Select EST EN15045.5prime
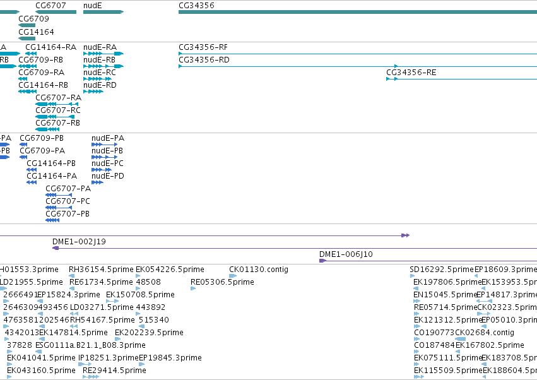The height and width of the screenshot is (380, 537). tap(416, 301)
